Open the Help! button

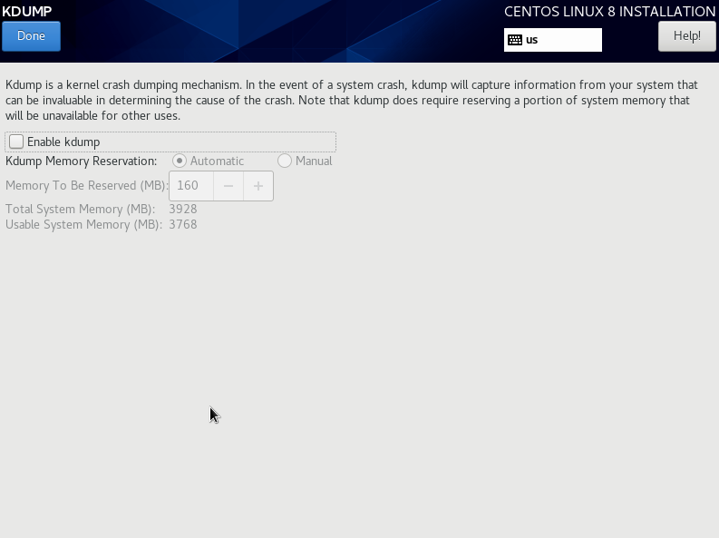[687, 36]
